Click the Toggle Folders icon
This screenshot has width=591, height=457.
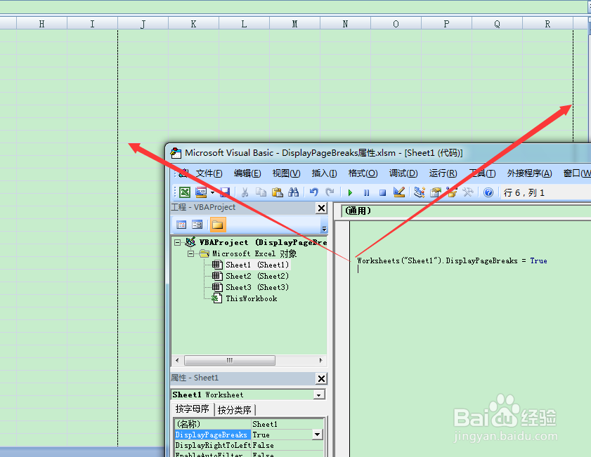coord(217,225)
